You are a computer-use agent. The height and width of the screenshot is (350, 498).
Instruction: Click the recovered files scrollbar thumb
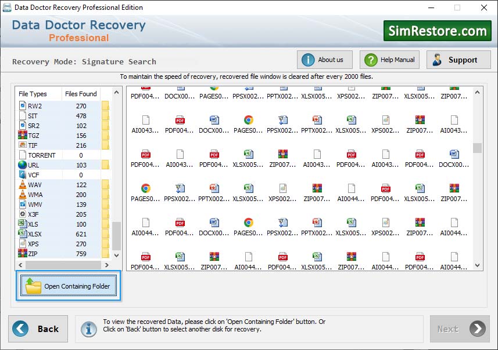tap(477, 148)
